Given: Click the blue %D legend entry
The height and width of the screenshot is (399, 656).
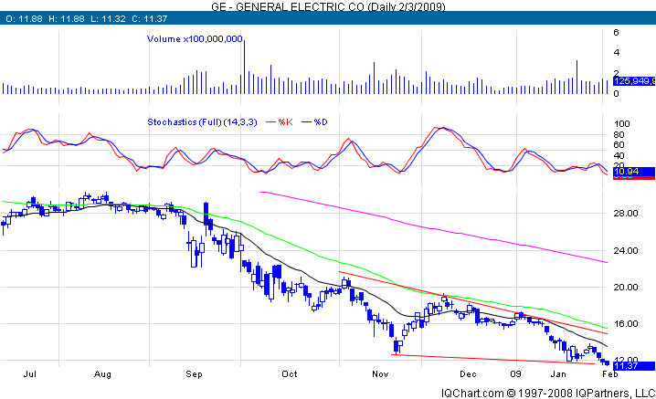Looking at the screenshot, I should pyautogui.click(x=315, y=122).
